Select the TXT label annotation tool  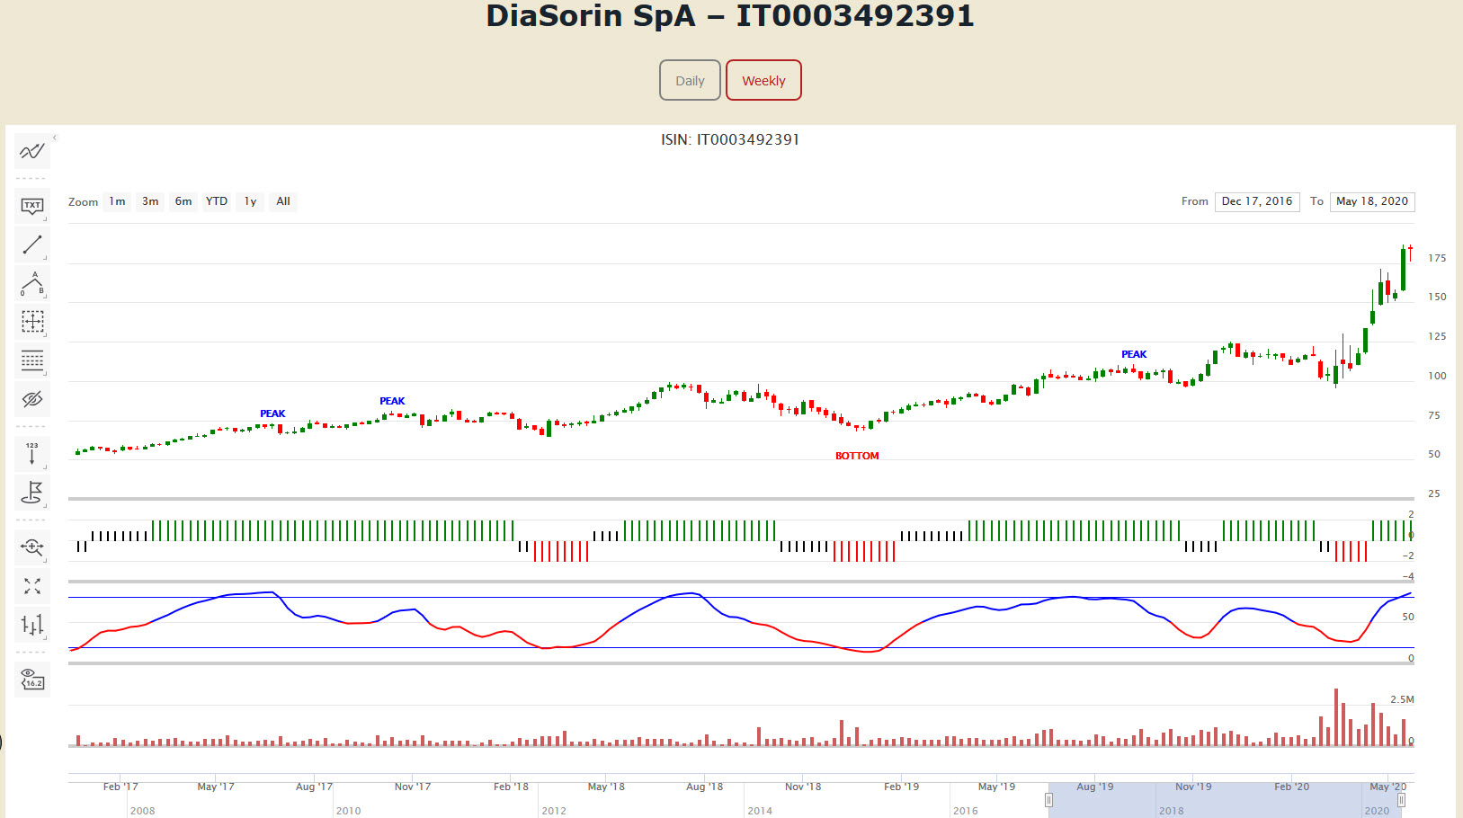31,207
